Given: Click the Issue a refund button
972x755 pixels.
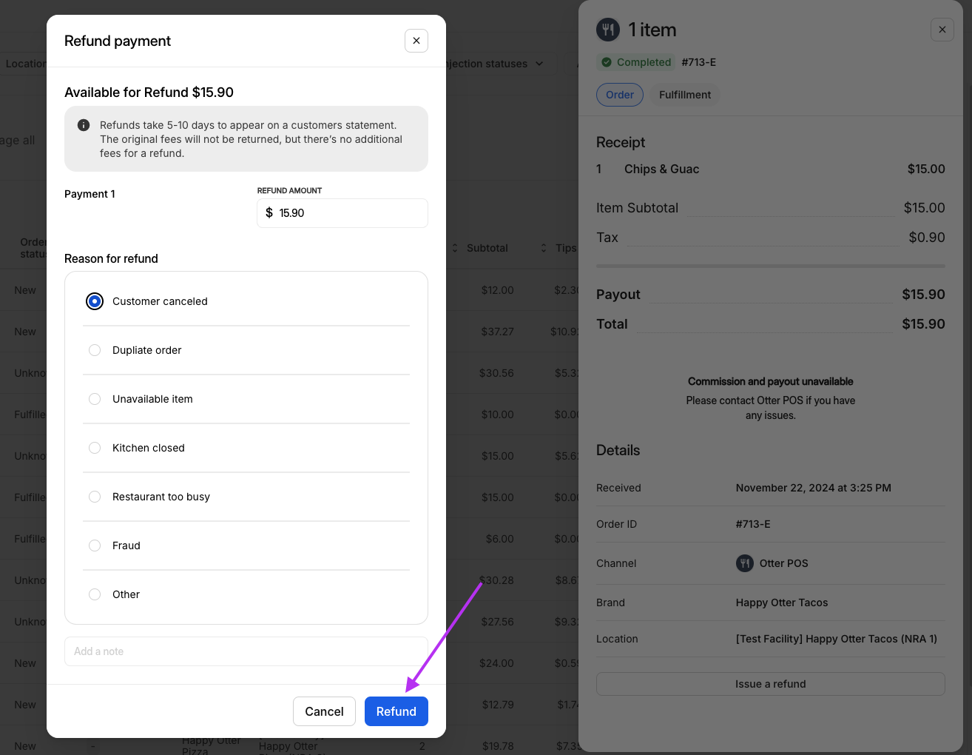Looking at the screenshot, I should pos(770,684).
